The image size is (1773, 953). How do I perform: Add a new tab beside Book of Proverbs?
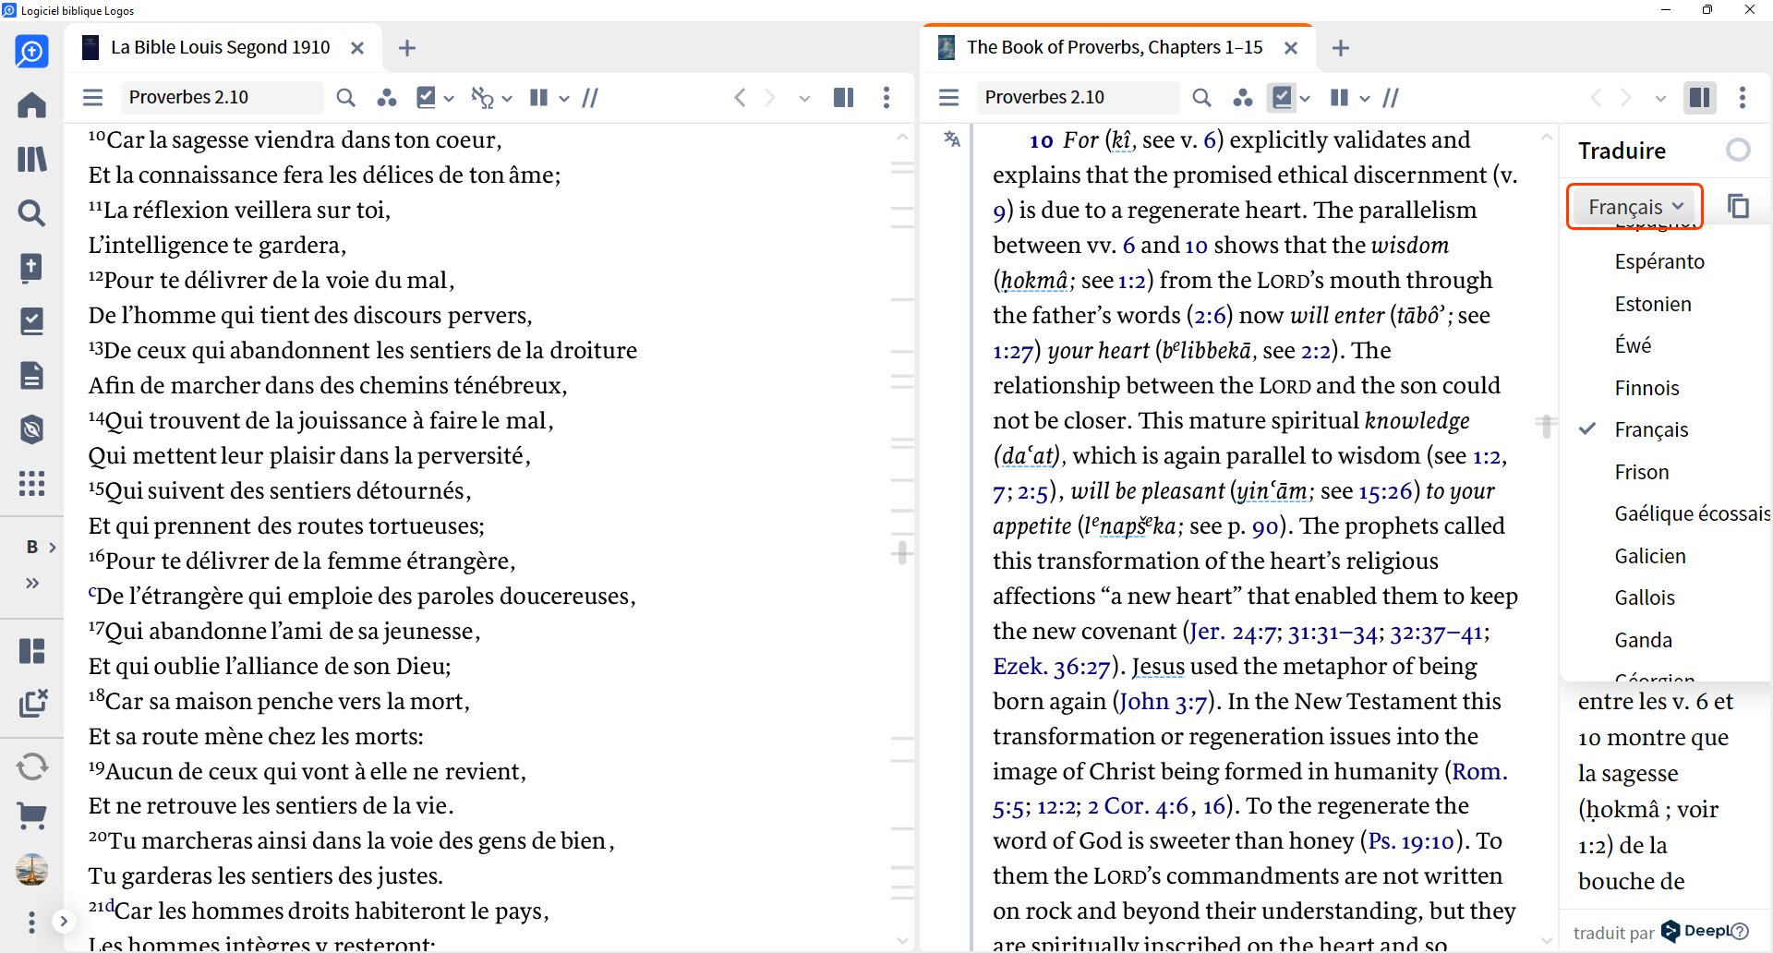click(1341, 48)
